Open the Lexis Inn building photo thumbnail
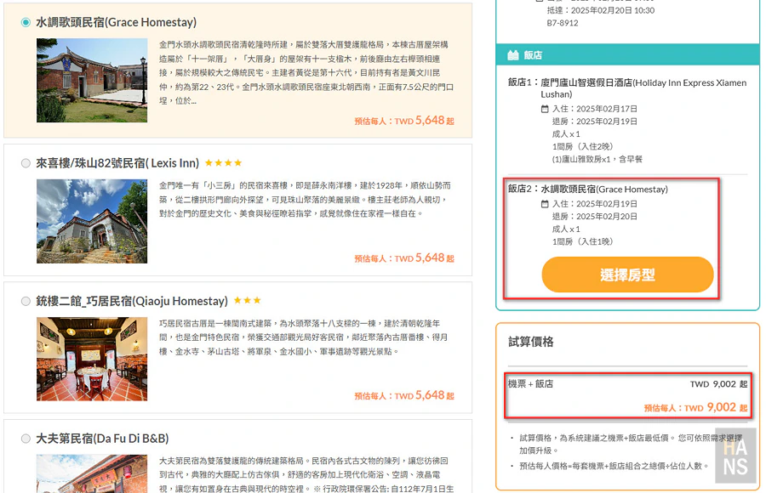This screenshot has height=493, width=766. point(92,221)
